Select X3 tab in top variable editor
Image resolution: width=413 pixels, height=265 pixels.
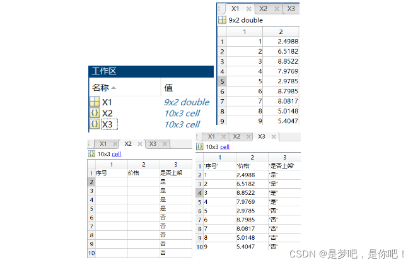click(x=291, y=9)
